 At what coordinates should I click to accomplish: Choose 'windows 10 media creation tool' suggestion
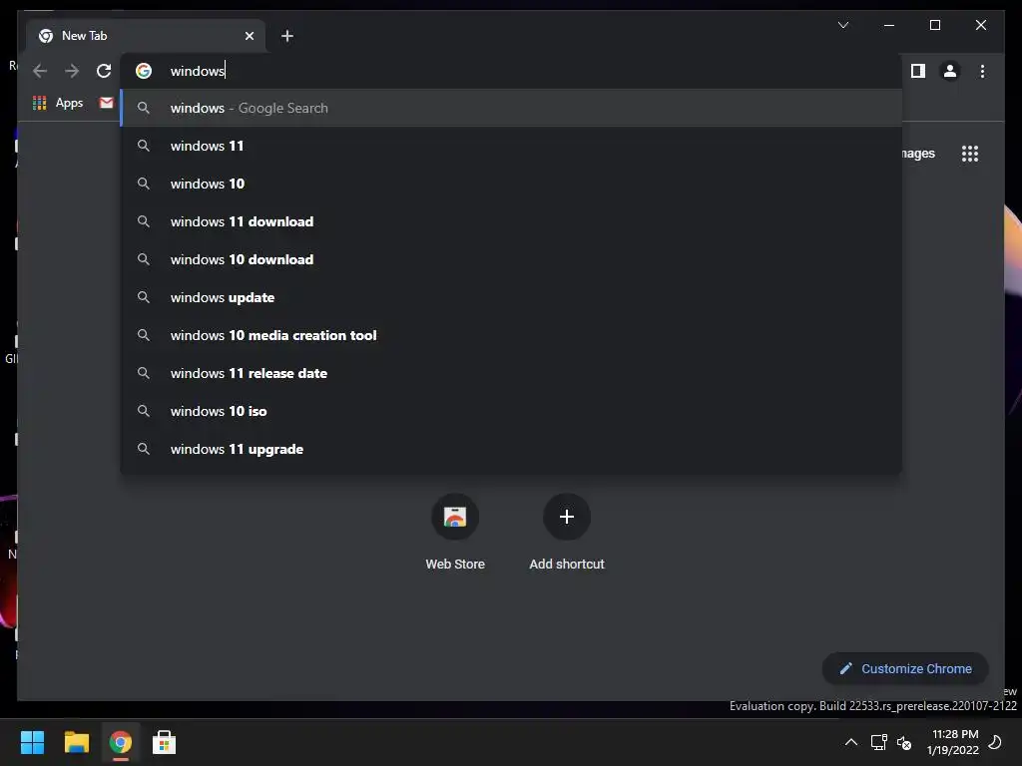pyautogui.click(x=511, y=335)
